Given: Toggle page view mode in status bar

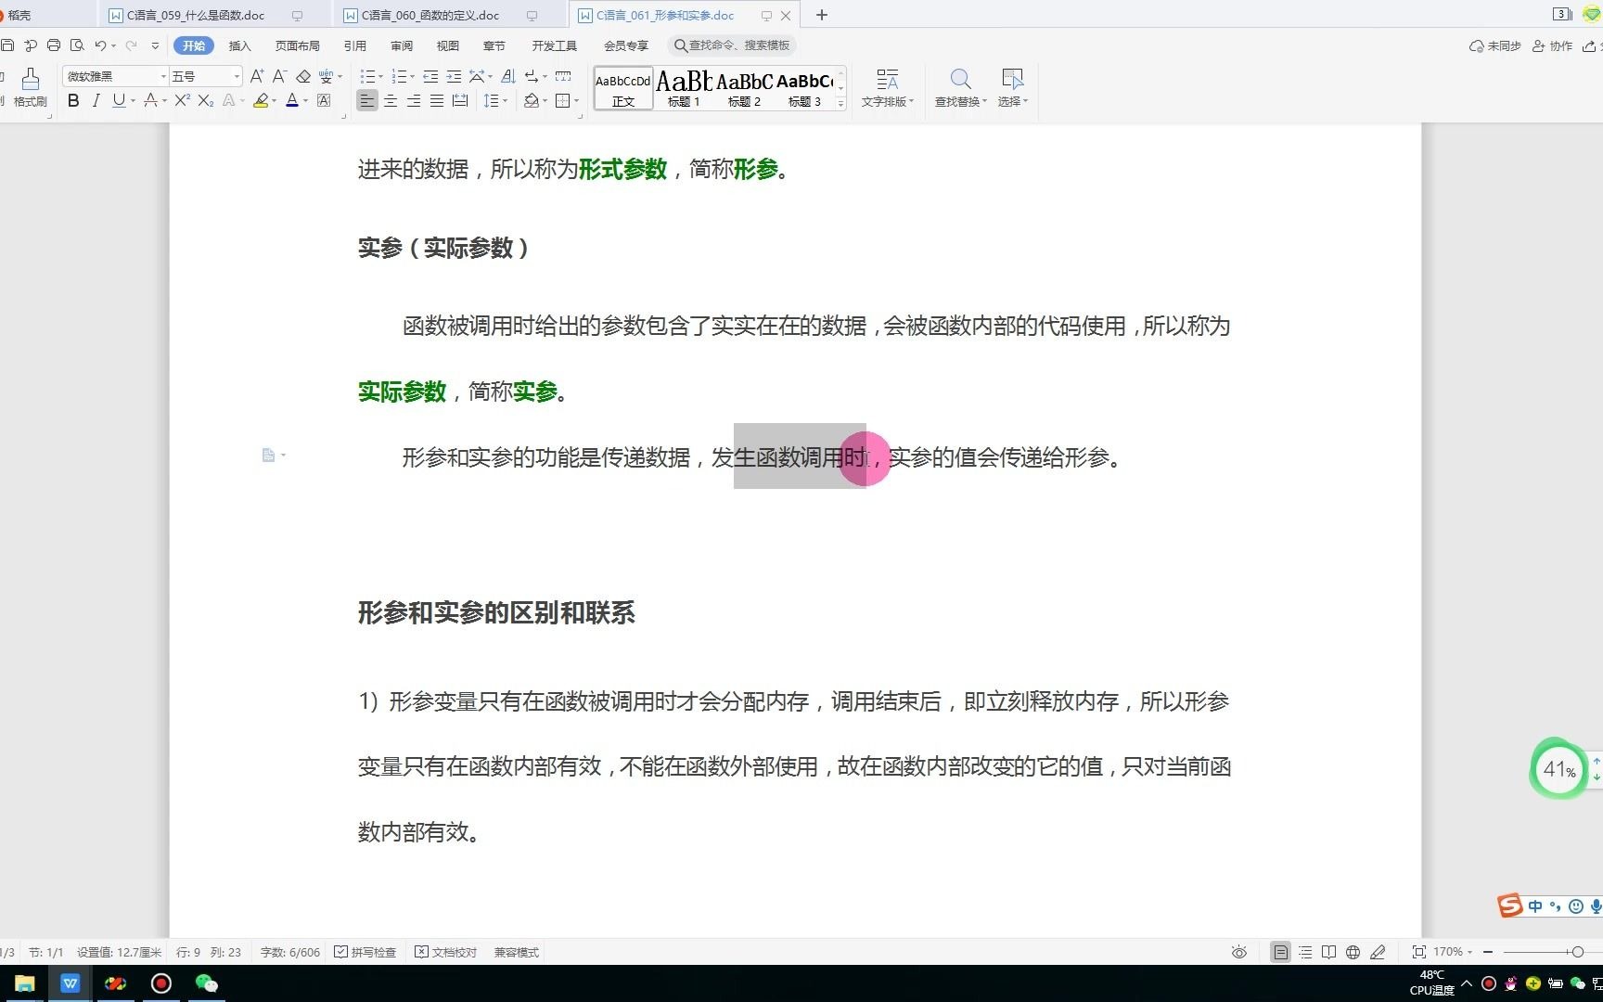Looking at the screenshot, I should tap(1280, 952).
